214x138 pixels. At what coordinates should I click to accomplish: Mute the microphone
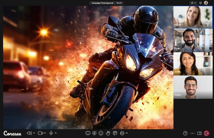click(51, 133)
